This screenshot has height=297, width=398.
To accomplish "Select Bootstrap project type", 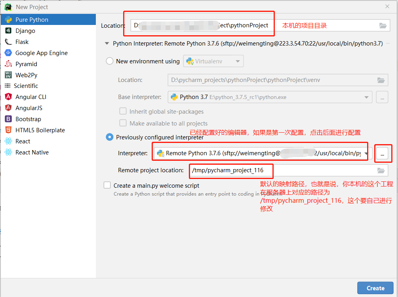I will click(48, 119).
